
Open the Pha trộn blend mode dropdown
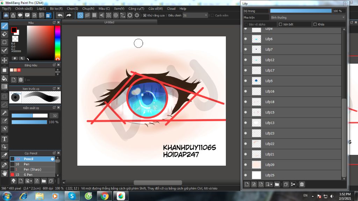308,17
